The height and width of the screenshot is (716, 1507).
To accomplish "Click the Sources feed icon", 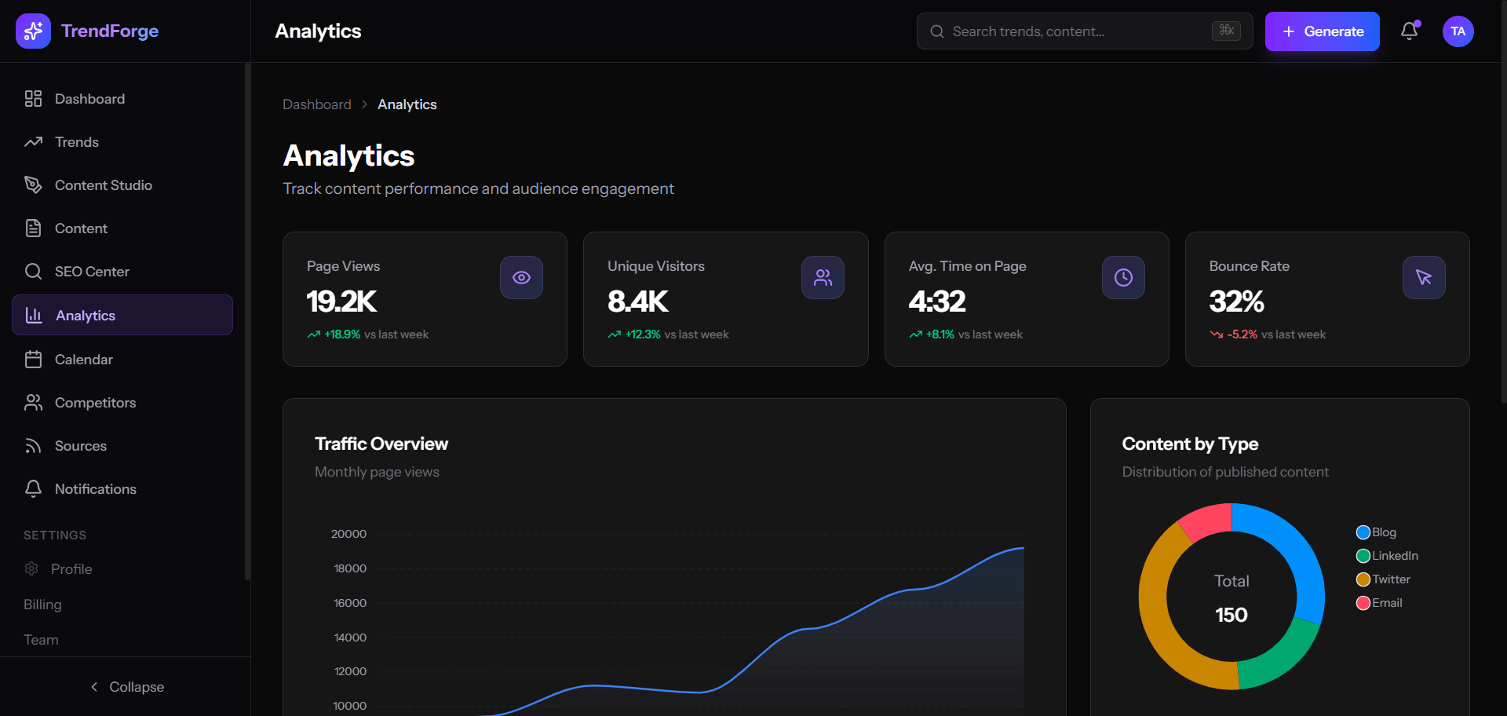I will [33, 446].
